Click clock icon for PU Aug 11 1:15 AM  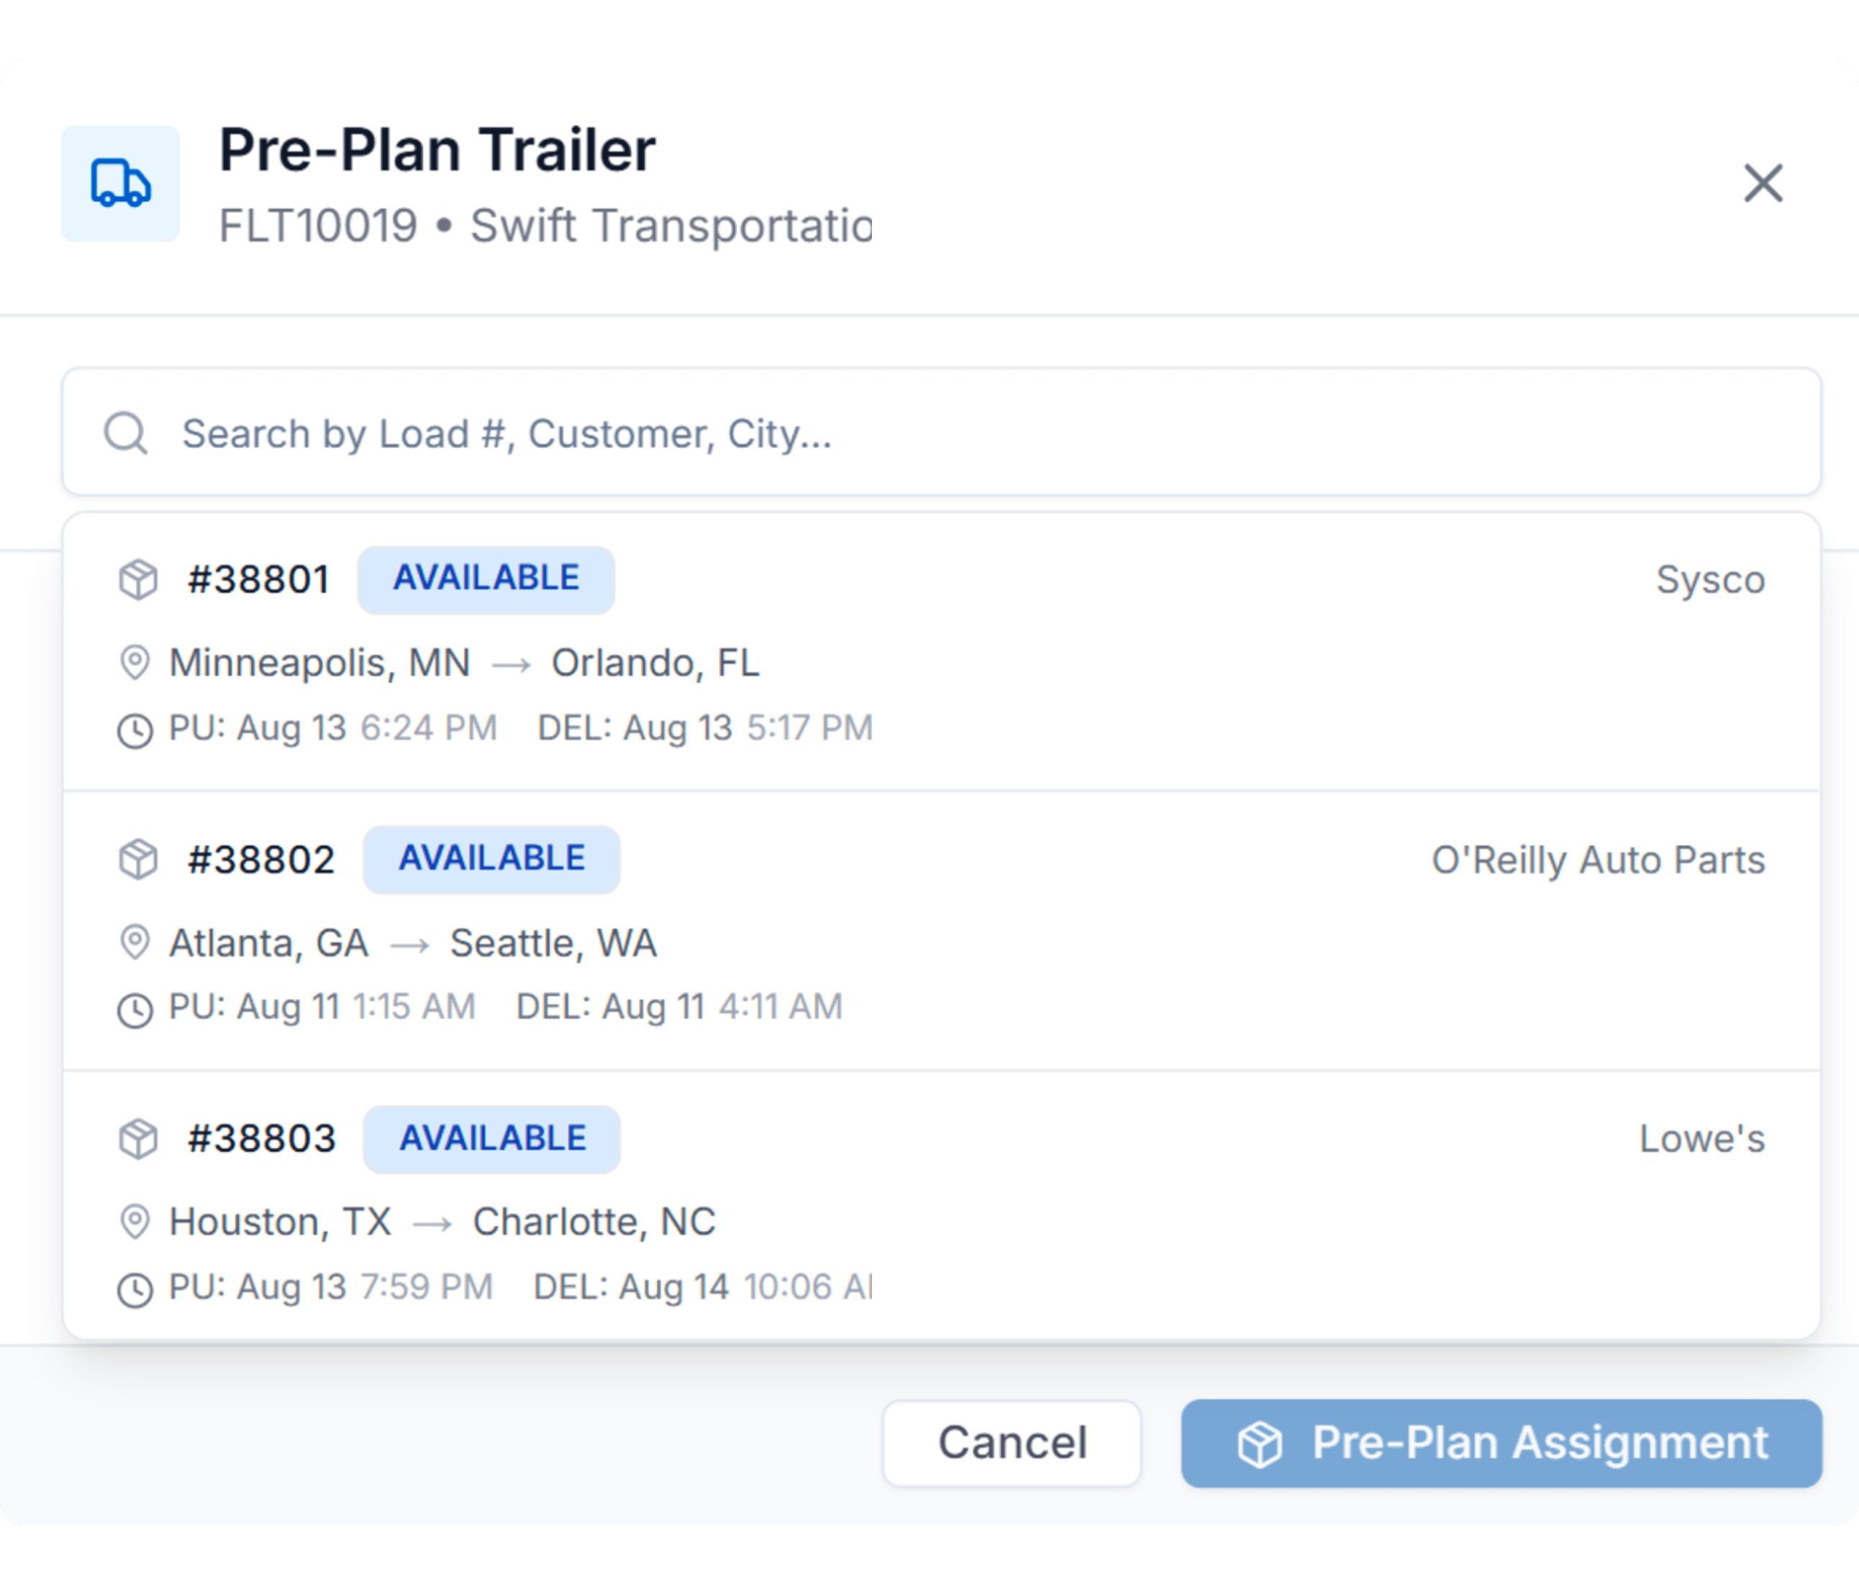point(135,1010)
